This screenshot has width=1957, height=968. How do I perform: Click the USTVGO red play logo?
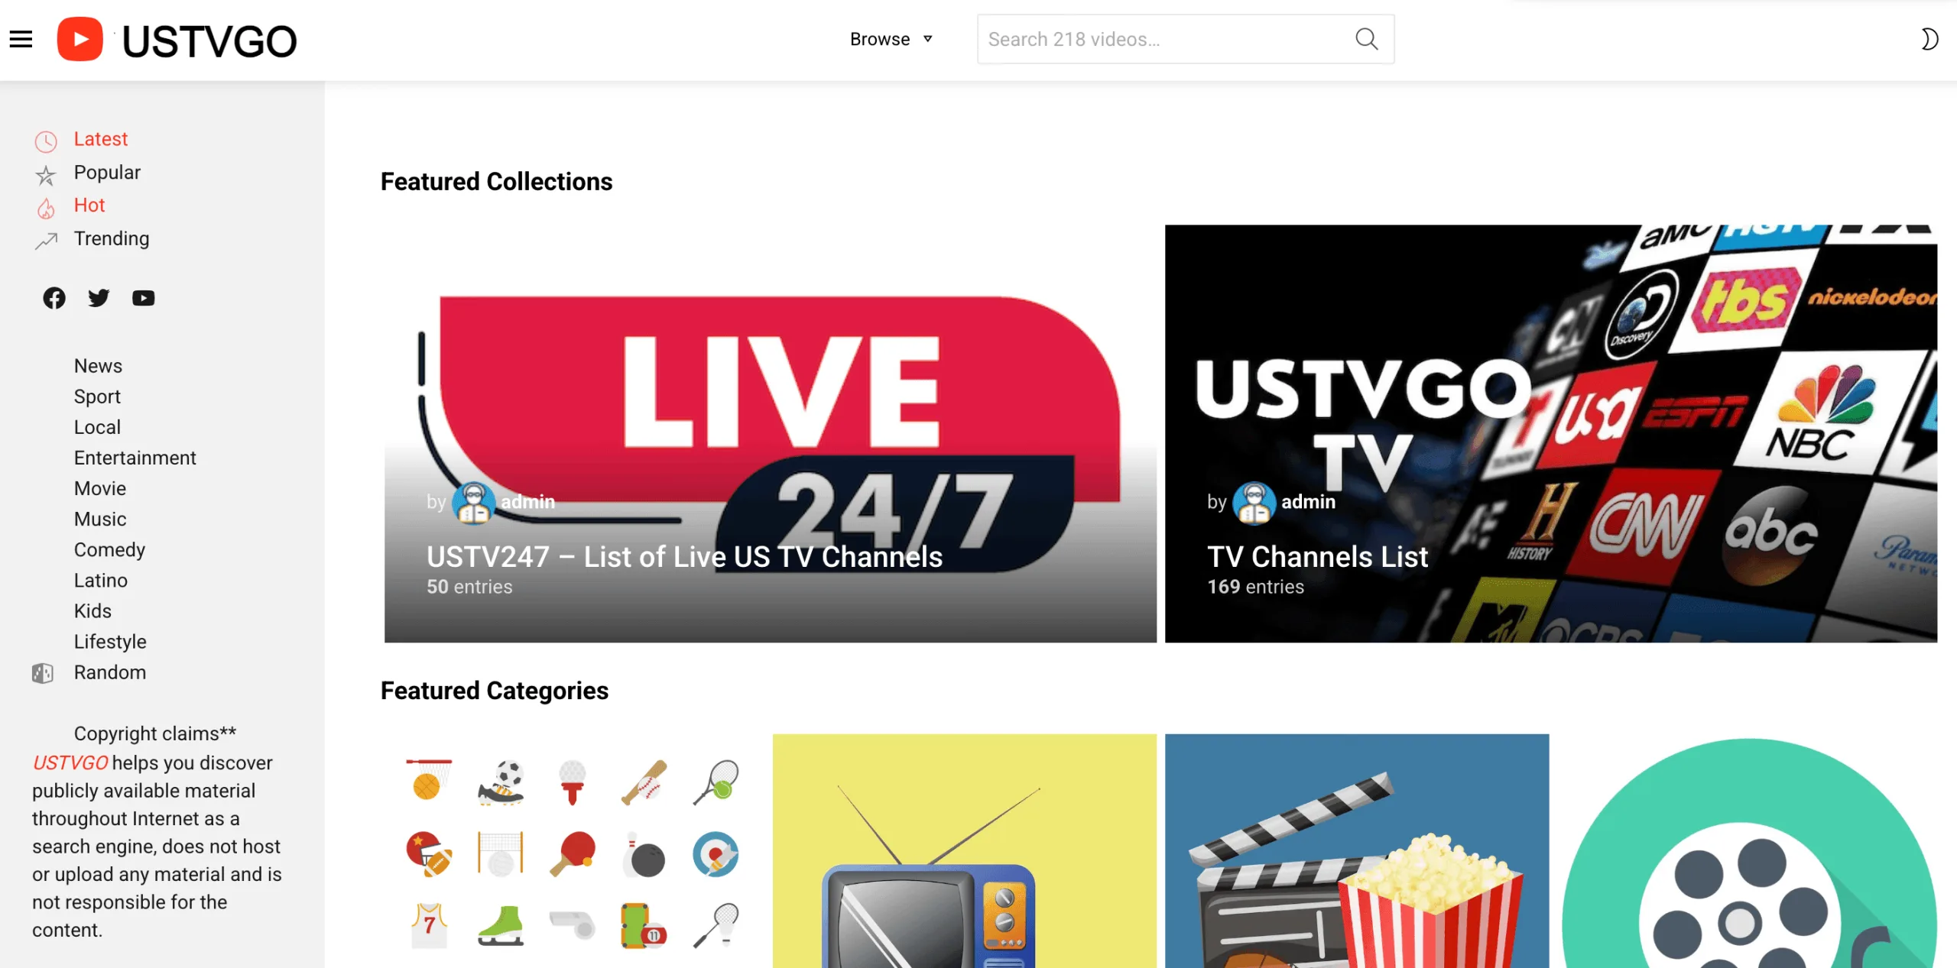point(80,39)
